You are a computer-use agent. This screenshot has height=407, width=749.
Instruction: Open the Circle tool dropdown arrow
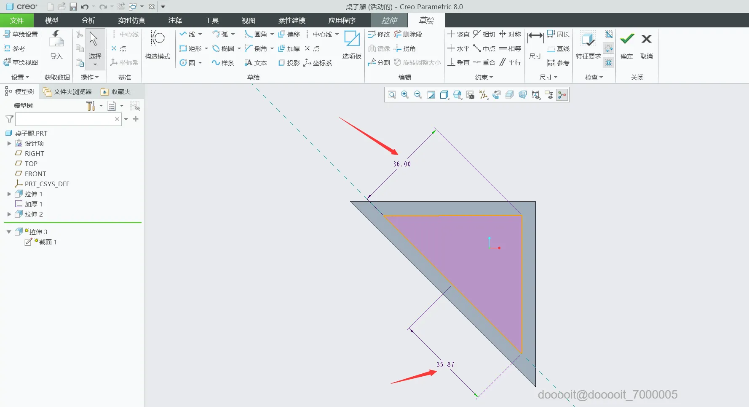200,63
